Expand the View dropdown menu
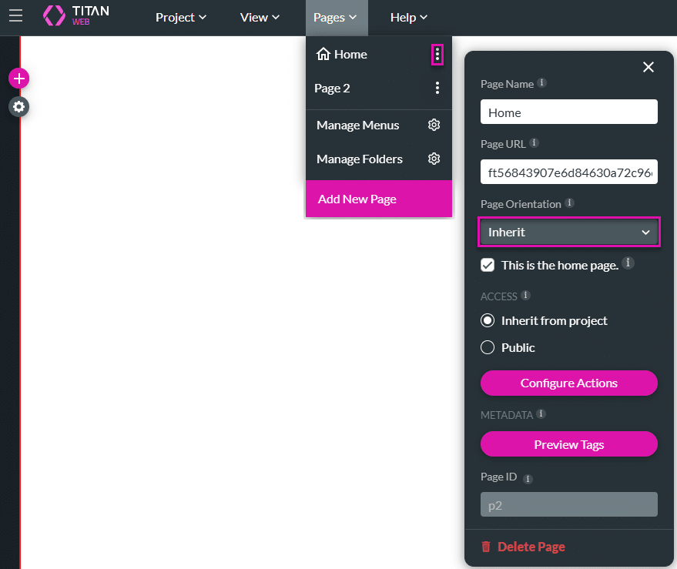The height and width of the screenshot is (569, 677). click(260, 17)
